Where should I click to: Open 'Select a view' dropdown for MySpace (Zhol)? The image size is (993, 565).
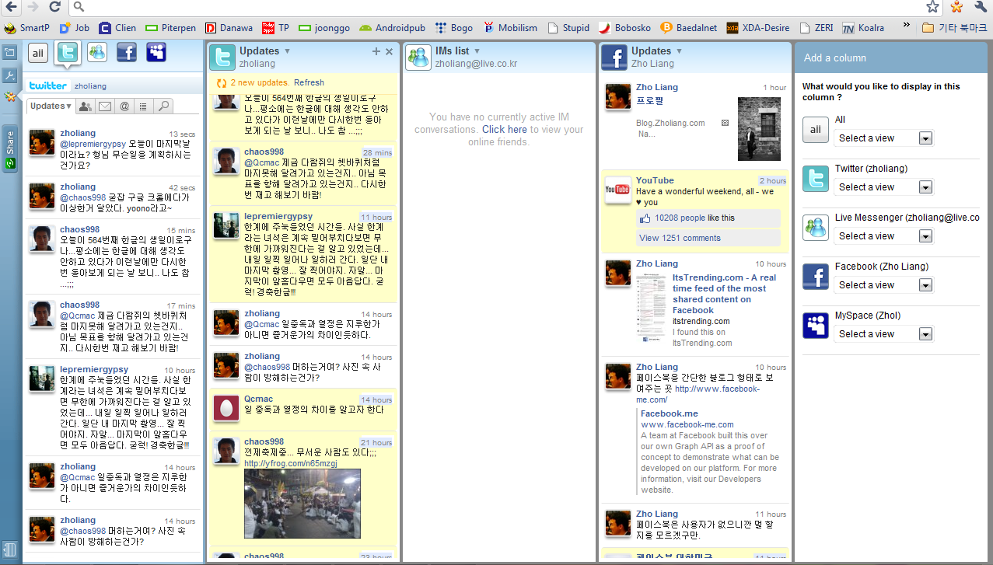[883, 334]
